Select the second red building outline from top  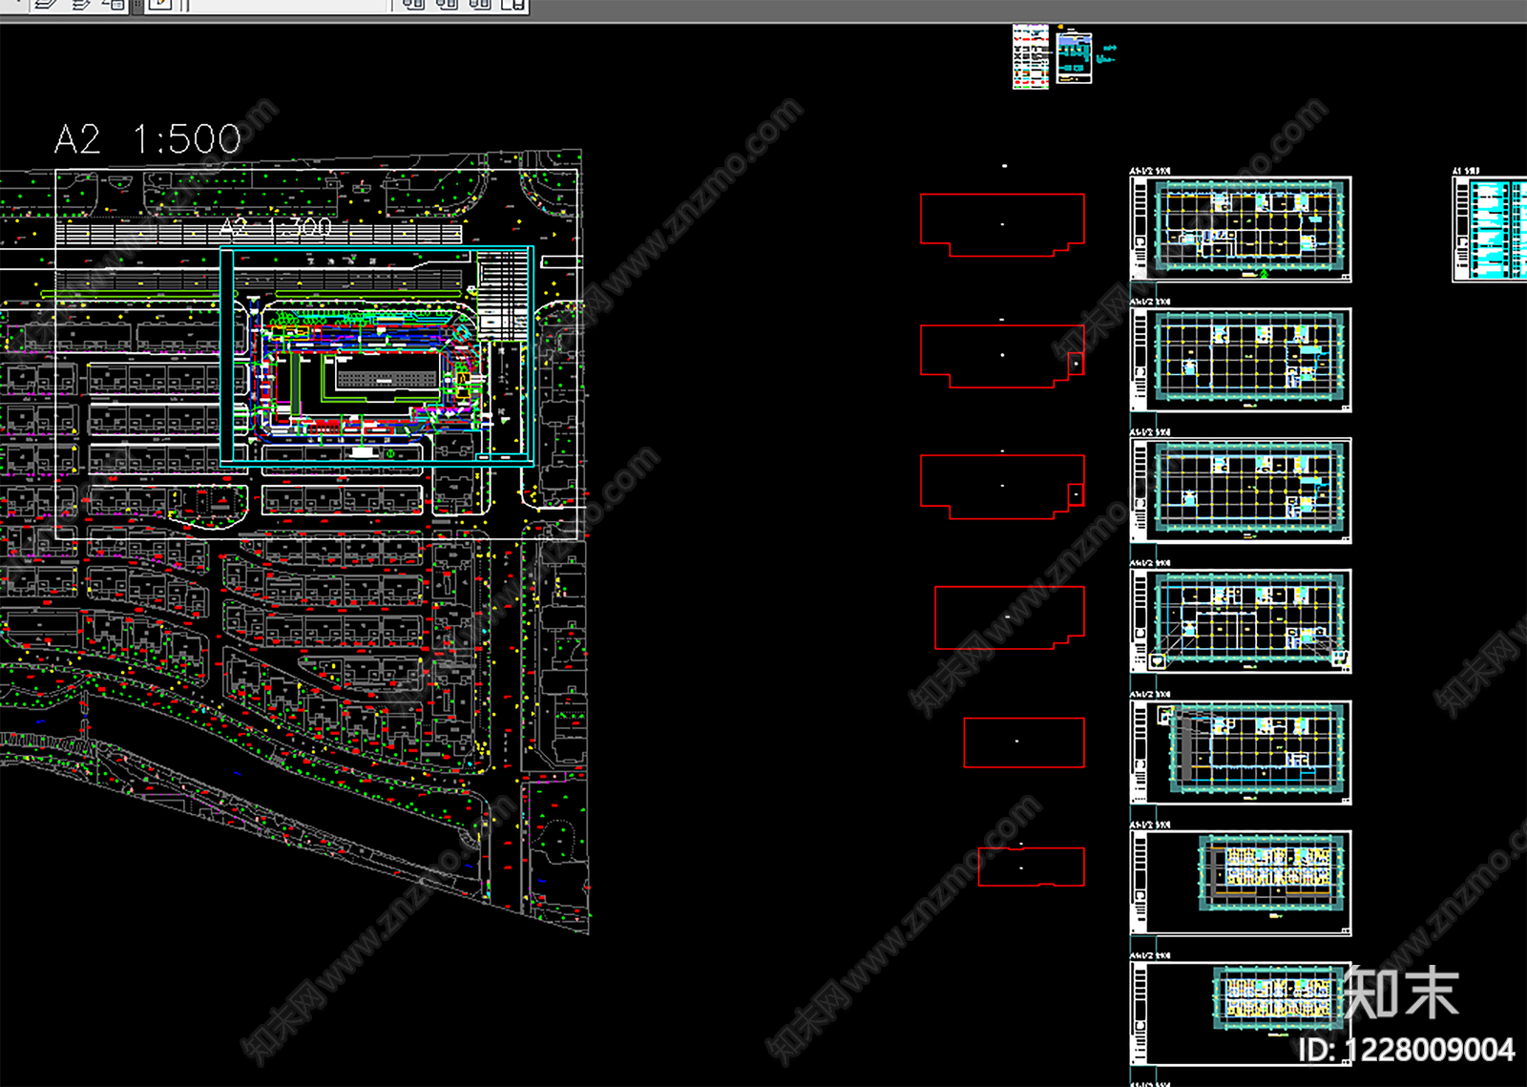pyautogui.click(x=1002, y=356)
